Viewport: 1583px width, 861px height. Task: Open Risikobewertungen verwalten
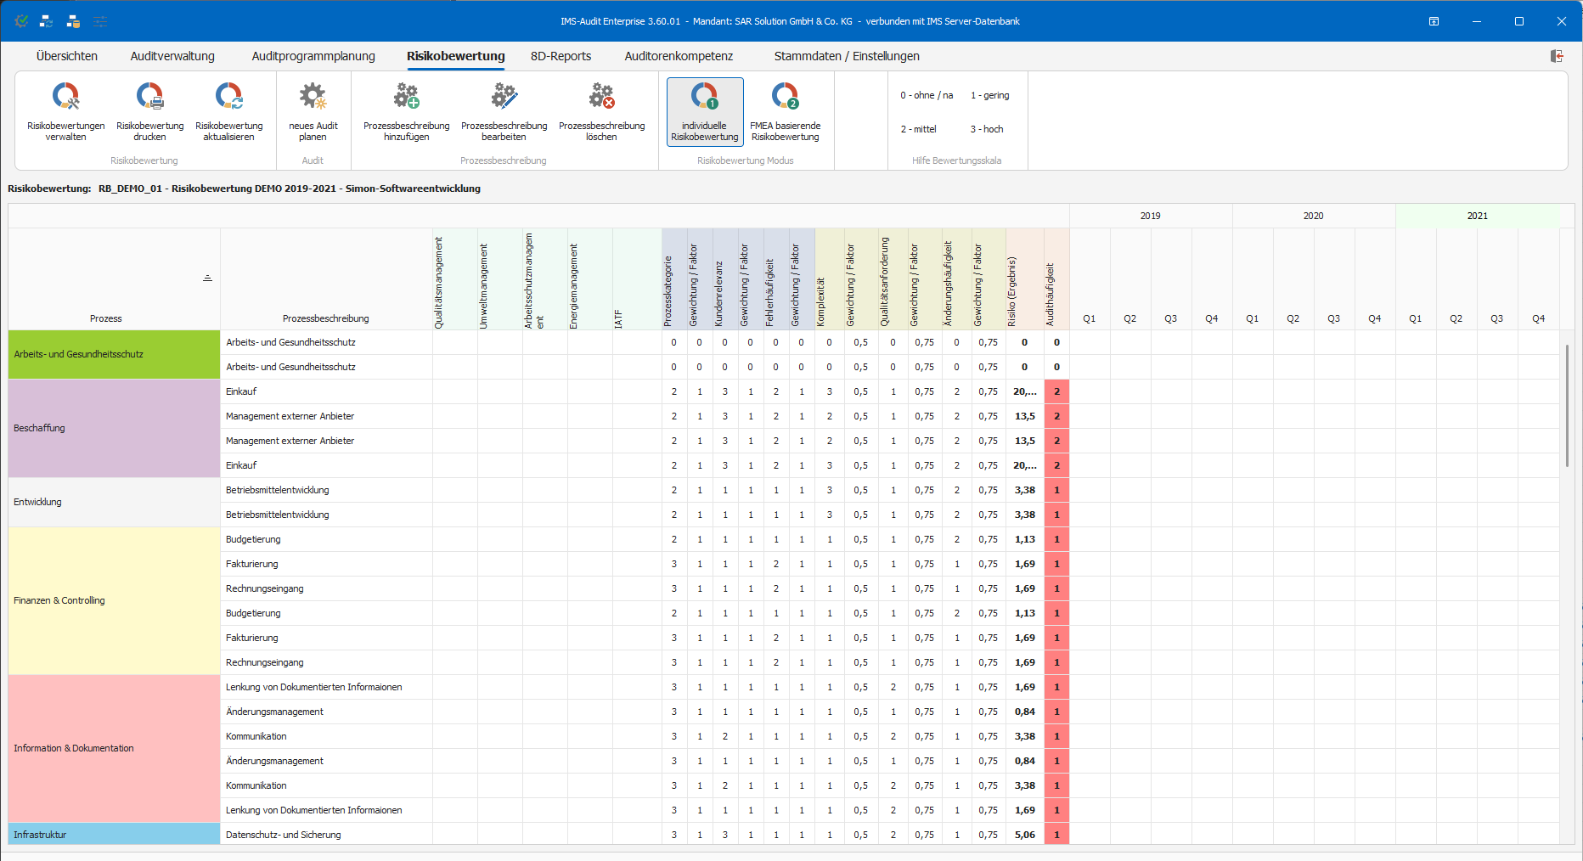click(x=65, y=112)
